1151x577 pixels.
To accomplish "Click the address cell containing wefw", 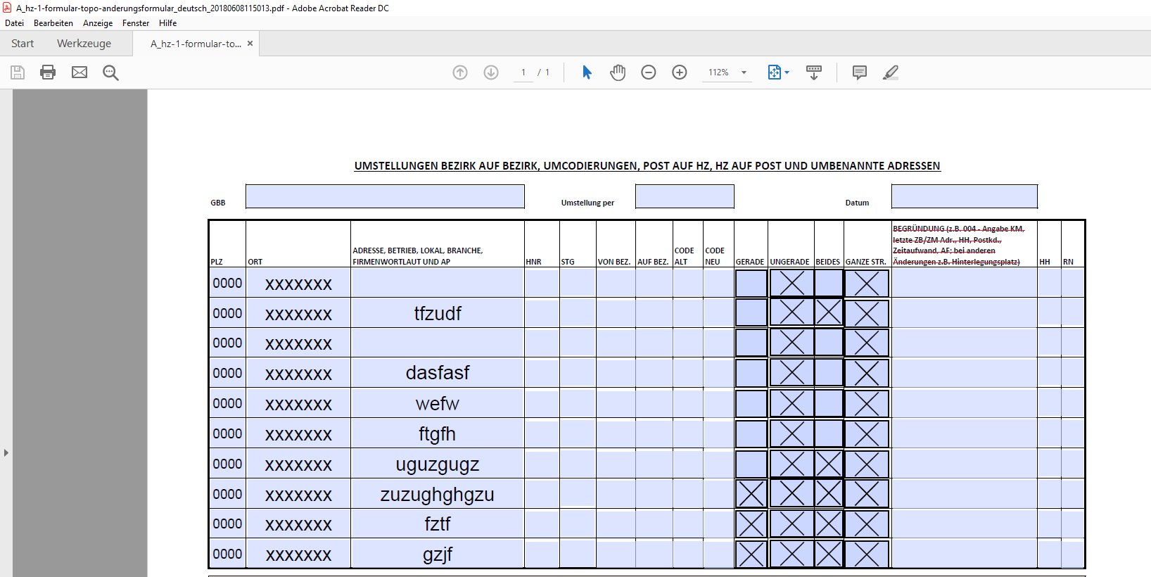I will click(x=438, y=403).
